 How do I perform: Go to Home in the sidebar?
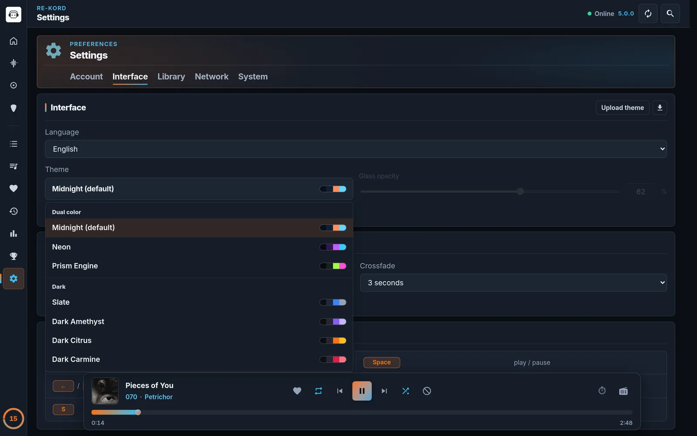pyautogui.click(x=14, y=41)
